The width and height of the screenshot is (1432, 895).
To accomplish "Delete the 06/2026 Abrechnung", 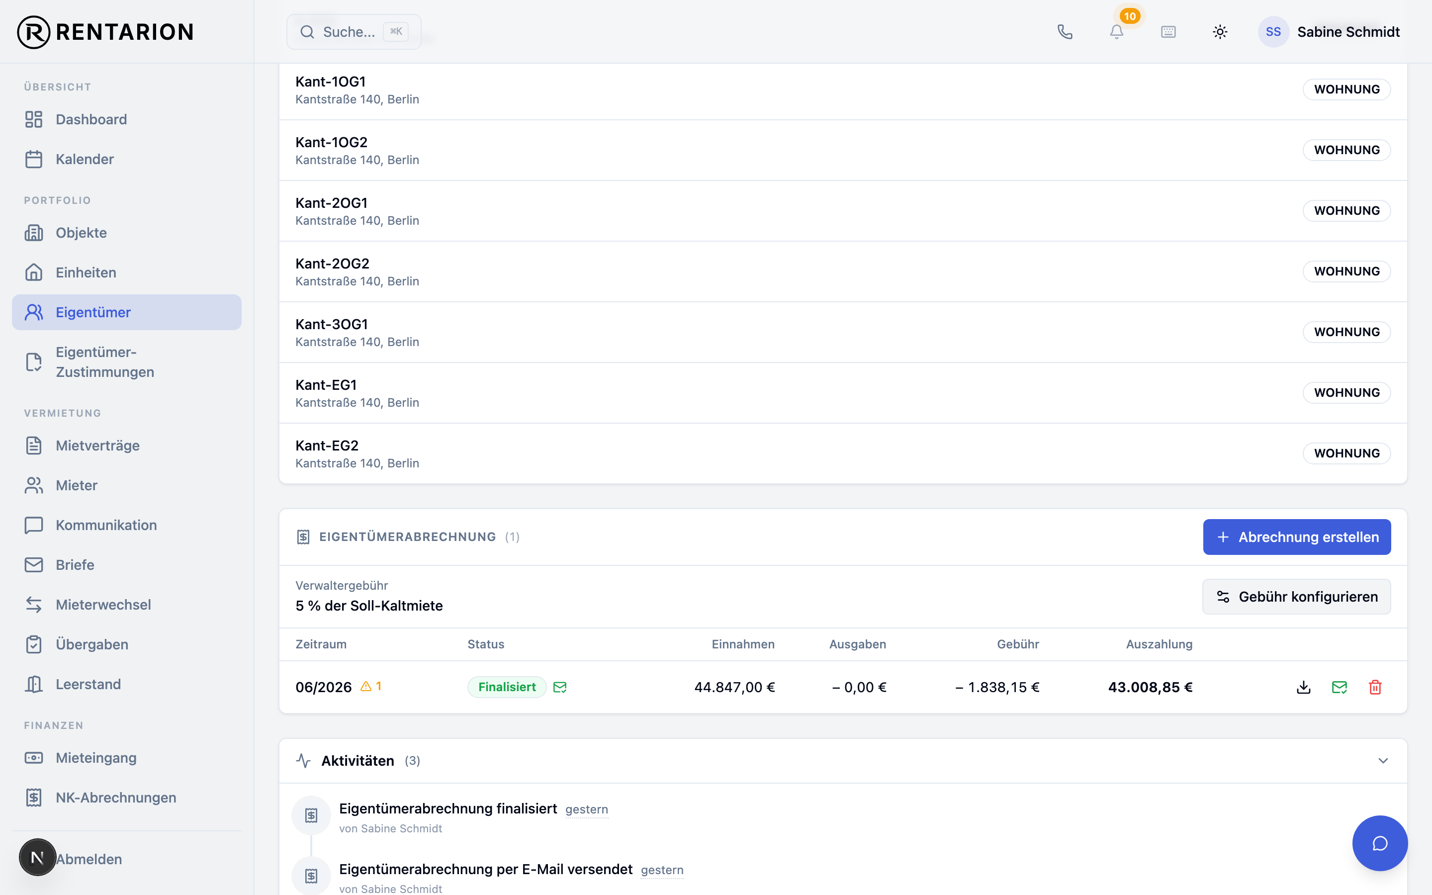I will (1375, 687).
